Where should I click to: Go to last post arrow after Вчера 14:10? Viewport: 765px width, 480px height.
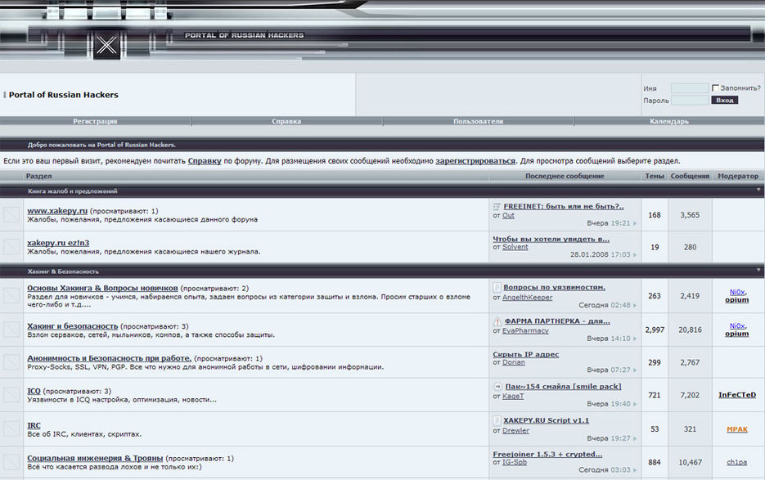[635, 339]
